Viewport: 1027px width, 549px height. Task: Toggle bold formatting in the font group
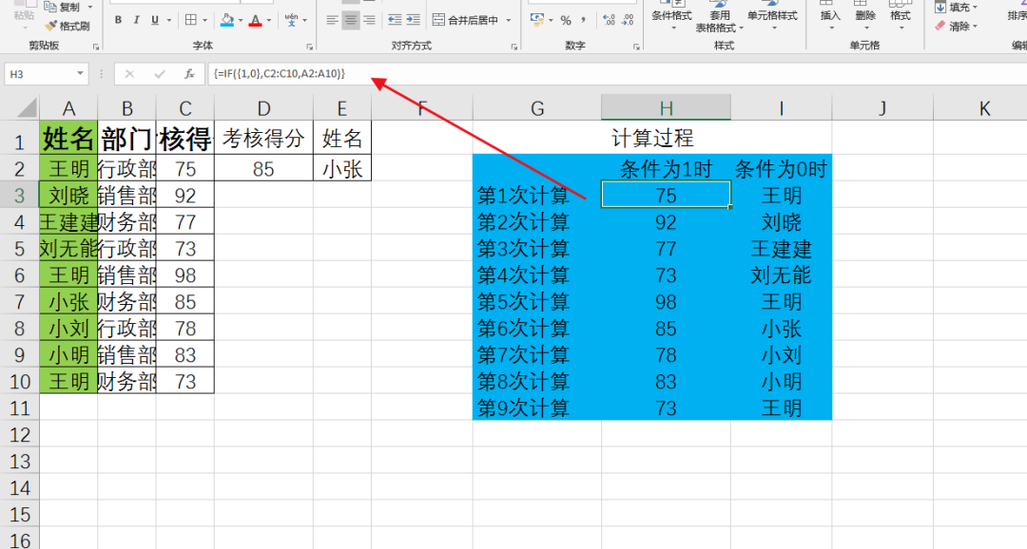pyautogui.click(x=118, y=20)
